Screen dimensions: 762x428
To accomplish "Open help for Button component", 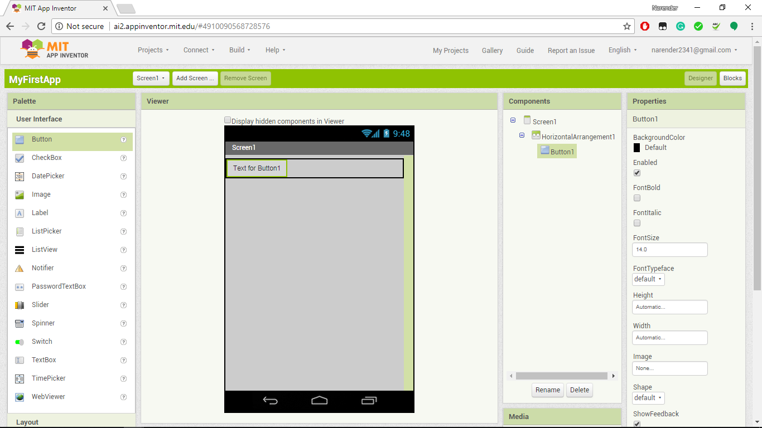I will [x=124, y=140].
